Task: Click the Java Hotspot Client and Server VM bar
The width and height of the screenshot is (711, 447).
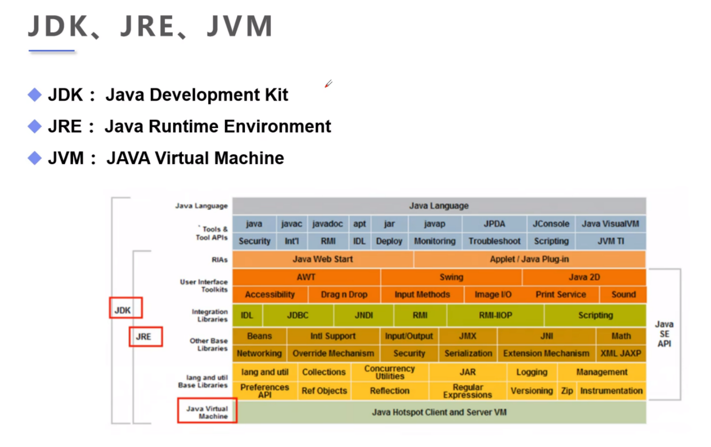Action: coord(439,412)
